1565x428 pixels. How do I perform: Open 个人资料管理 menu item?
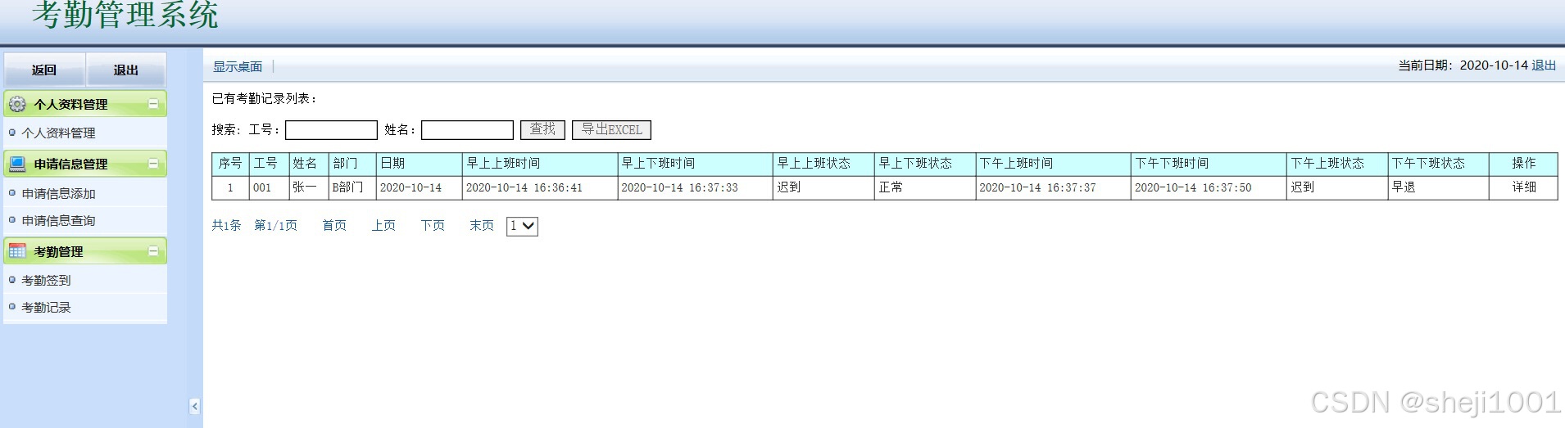pyautogui.click(x=58, y=133)
